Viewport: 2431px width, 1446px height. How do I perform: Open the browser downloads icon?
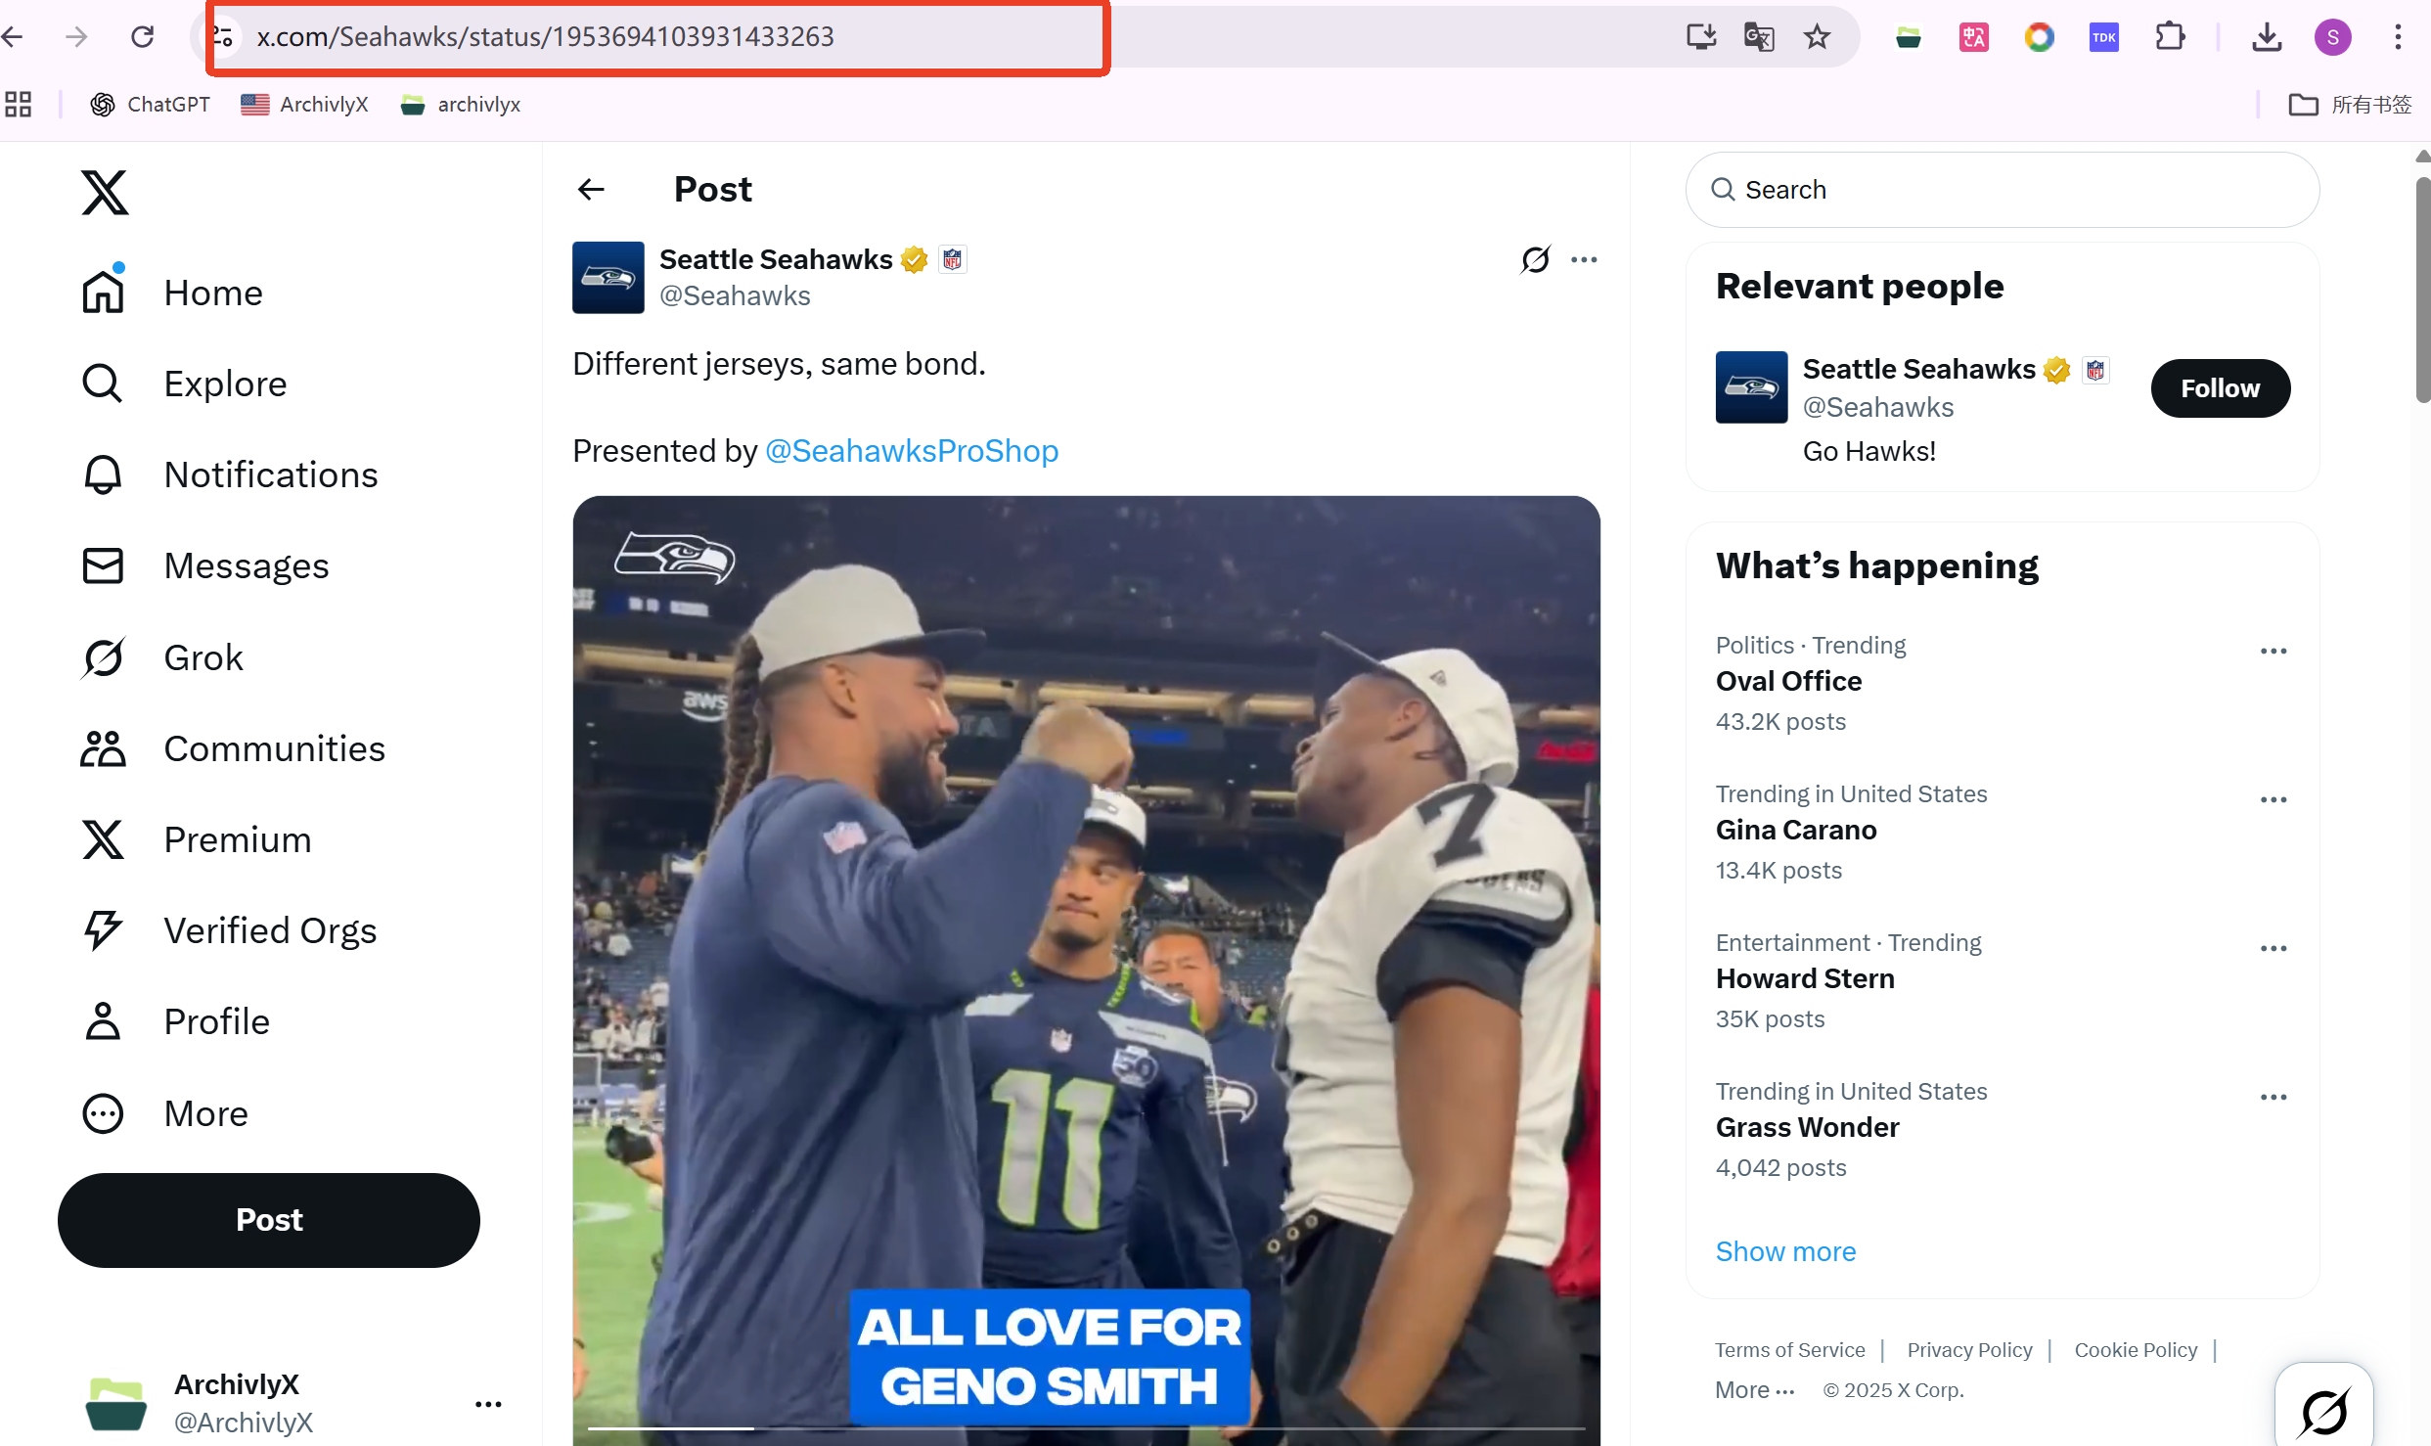click(2267, 37)
